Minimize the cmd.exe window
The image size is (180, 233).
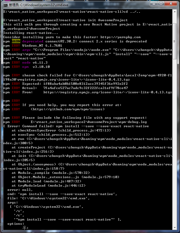(x=154, y=4)
